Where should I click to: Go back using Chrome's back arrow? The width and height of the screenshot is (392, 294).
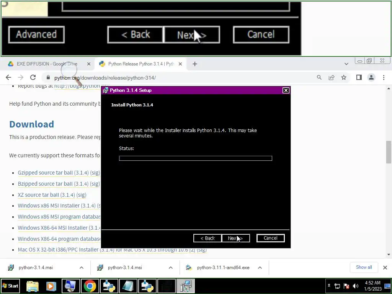pyautogui.click(x=8, y=77)
